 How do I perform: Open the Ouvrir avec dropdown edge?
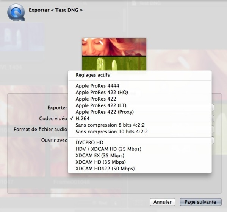(213, 140)
